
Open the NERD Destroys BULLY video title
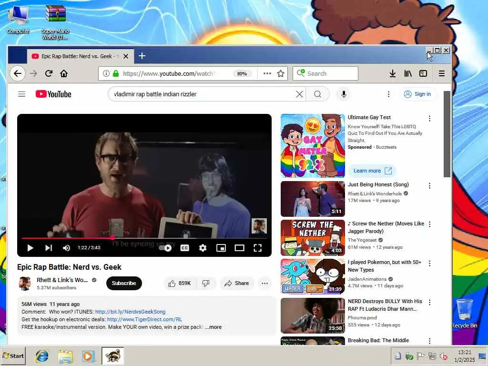pyautogui.click(x=385, y=305)
